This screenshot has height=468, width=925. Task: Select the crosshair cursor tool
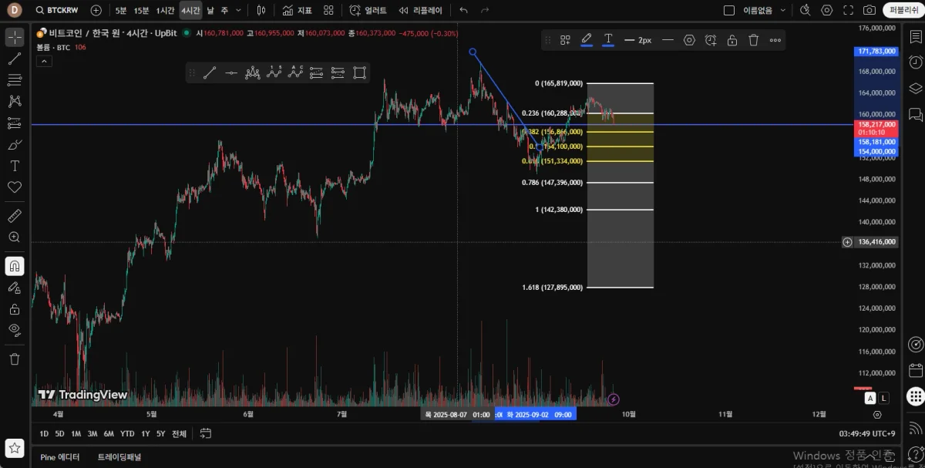coord(14,37)
